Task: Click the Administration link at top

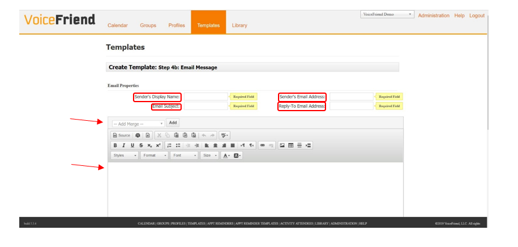Action: [434, 16]
